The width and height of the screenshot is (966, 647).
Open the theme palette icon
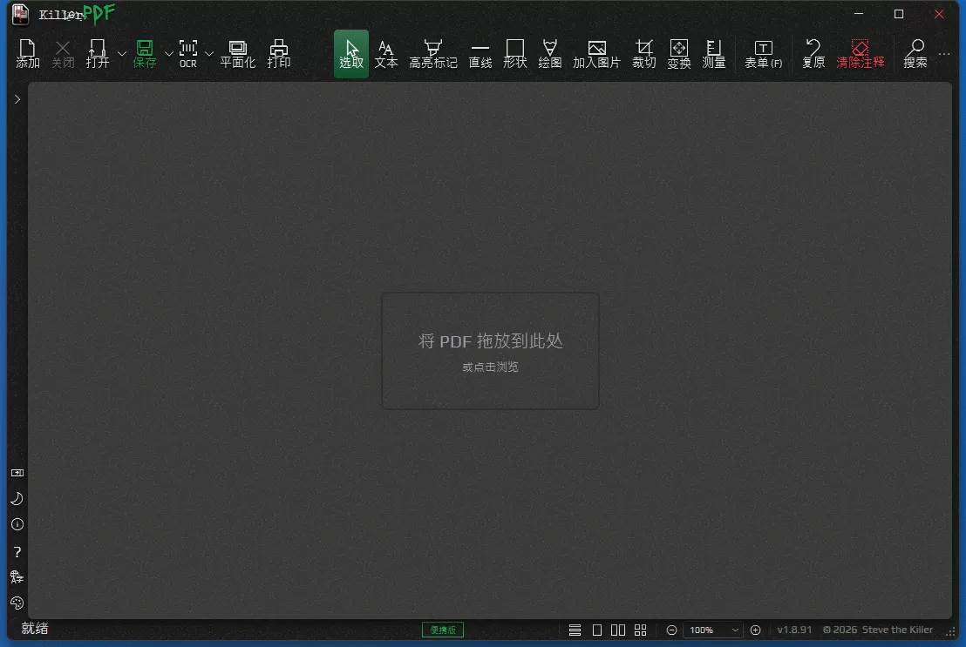tap(17, 603)
